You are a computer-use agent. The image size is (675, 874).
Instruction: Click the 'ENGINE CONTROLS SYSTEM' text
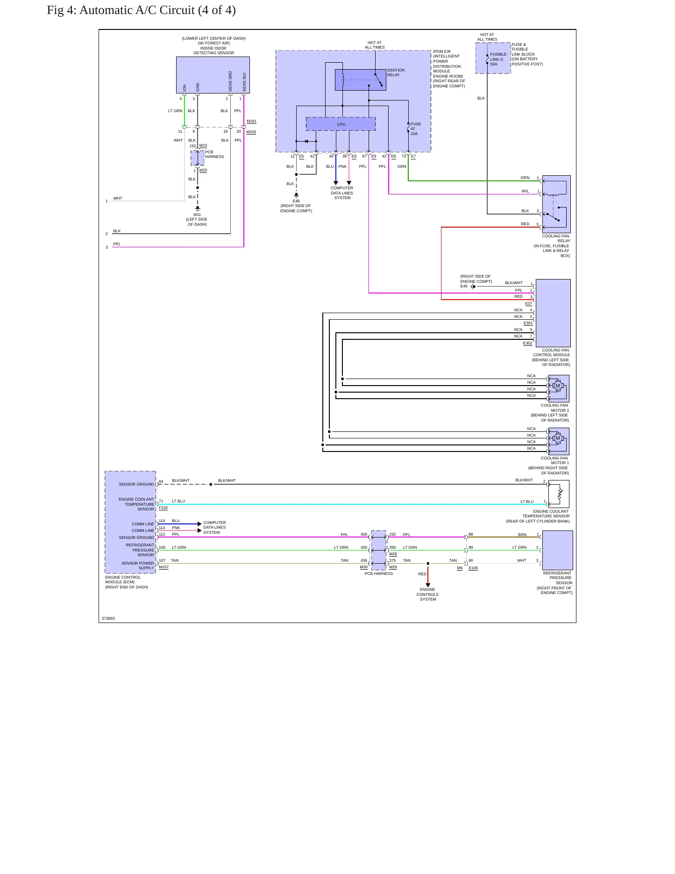(428, 595)
